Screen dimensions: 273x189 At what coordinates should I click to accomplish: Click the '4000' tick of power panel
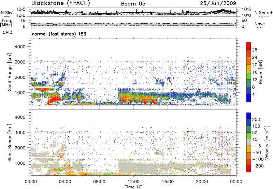(20, 47)
